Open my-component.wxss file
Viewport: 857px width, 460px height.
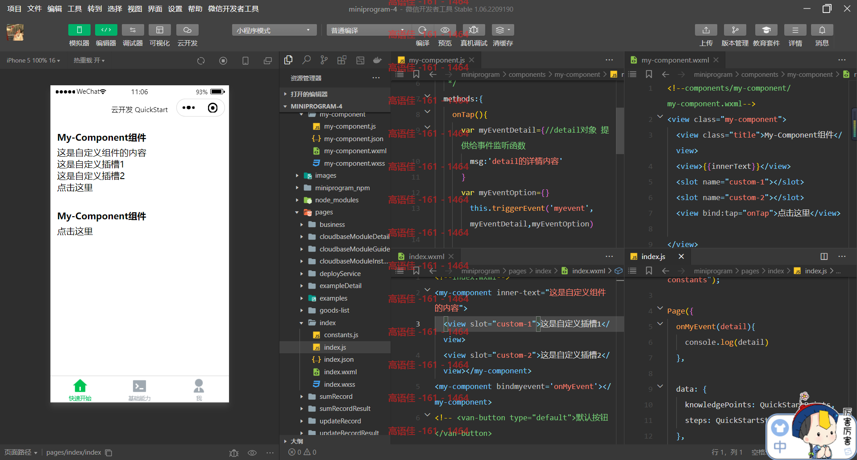point(354,163)
